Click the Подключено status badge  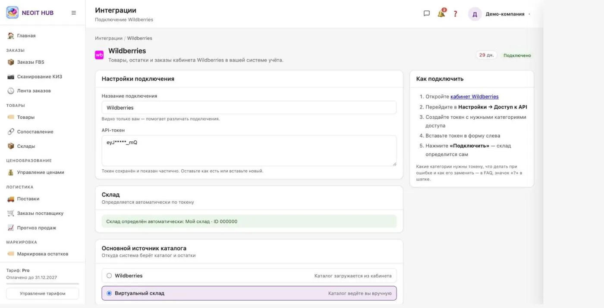click(x=517, y=56)
